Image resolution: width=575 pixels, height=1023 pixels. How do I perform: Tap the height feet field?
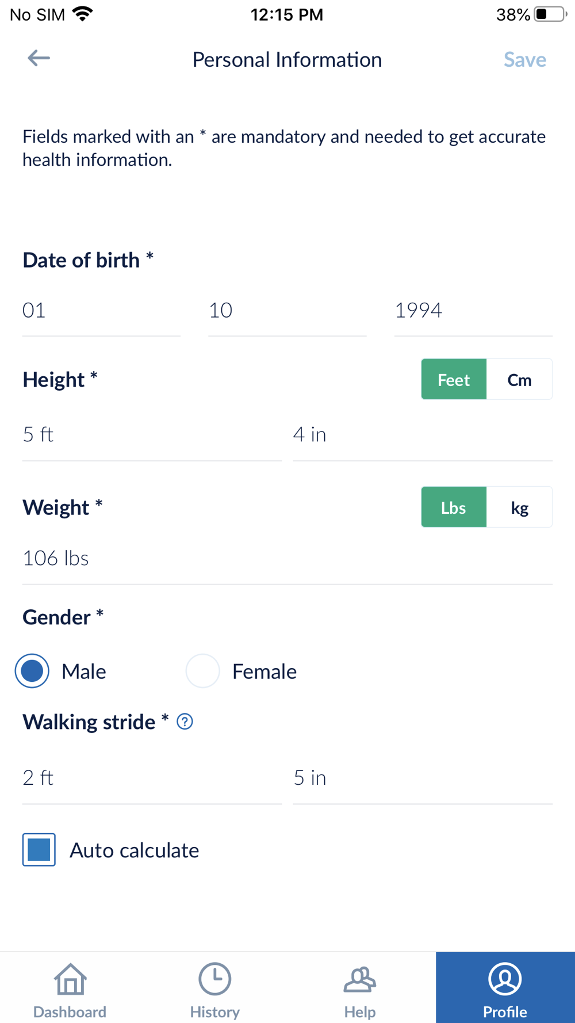(152, 435)
